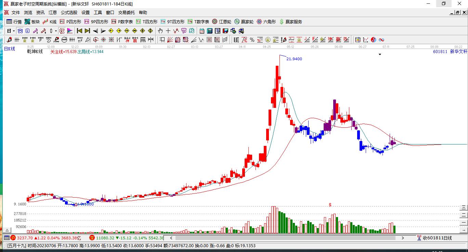Click the Shenzhen index ticker 11080.32
This screenshot has width=468, height=252.
(x=105, y=238)
